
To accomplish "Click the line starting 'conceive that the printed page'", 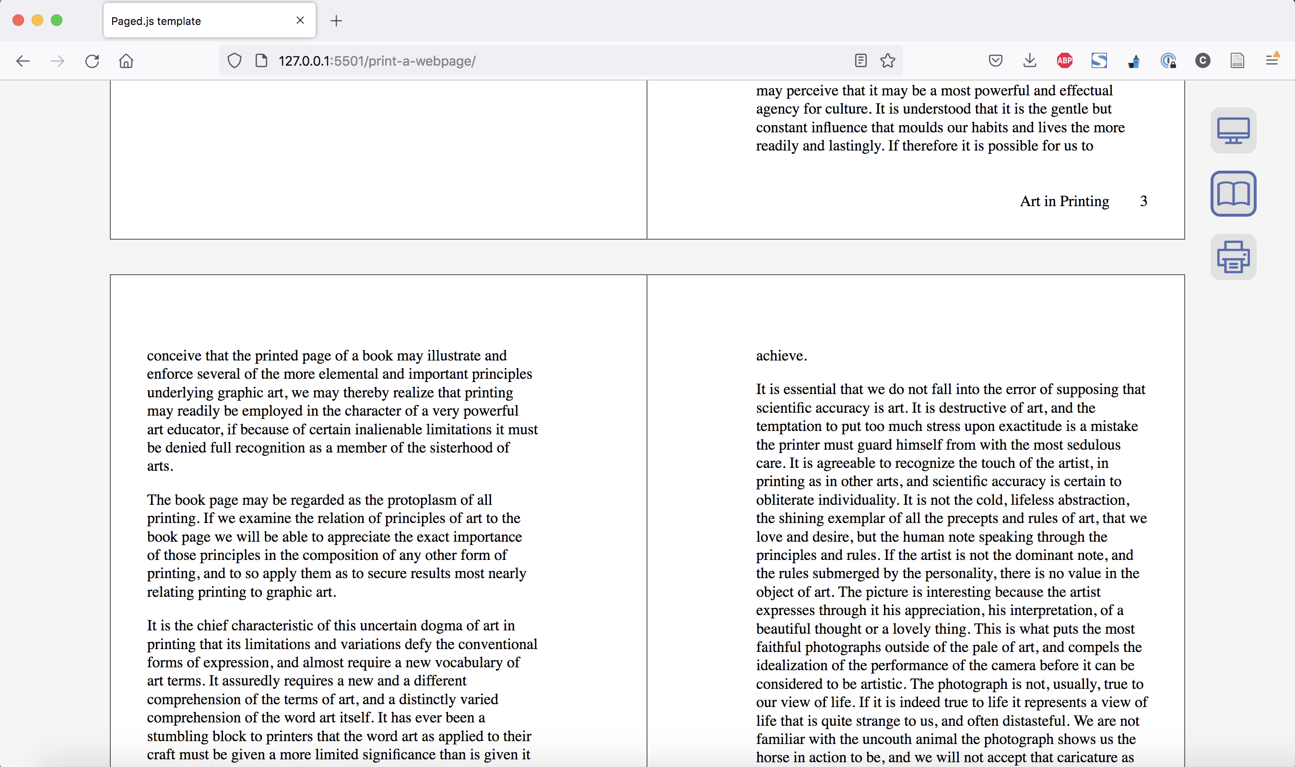I will (x=327, y=356).
